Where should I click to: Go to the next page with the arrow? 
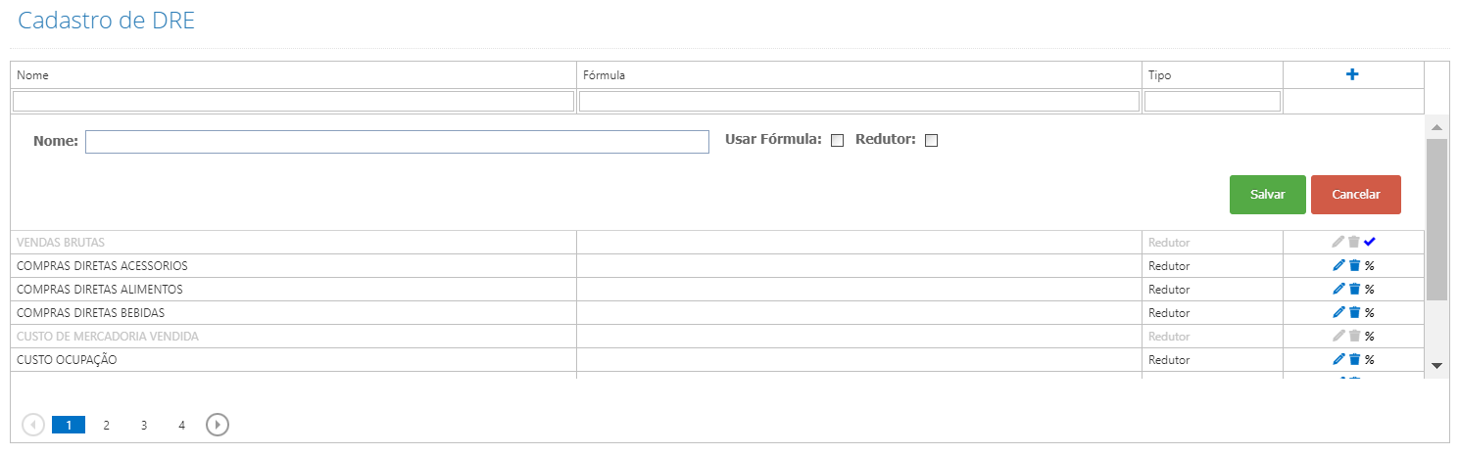pos(218,425)
